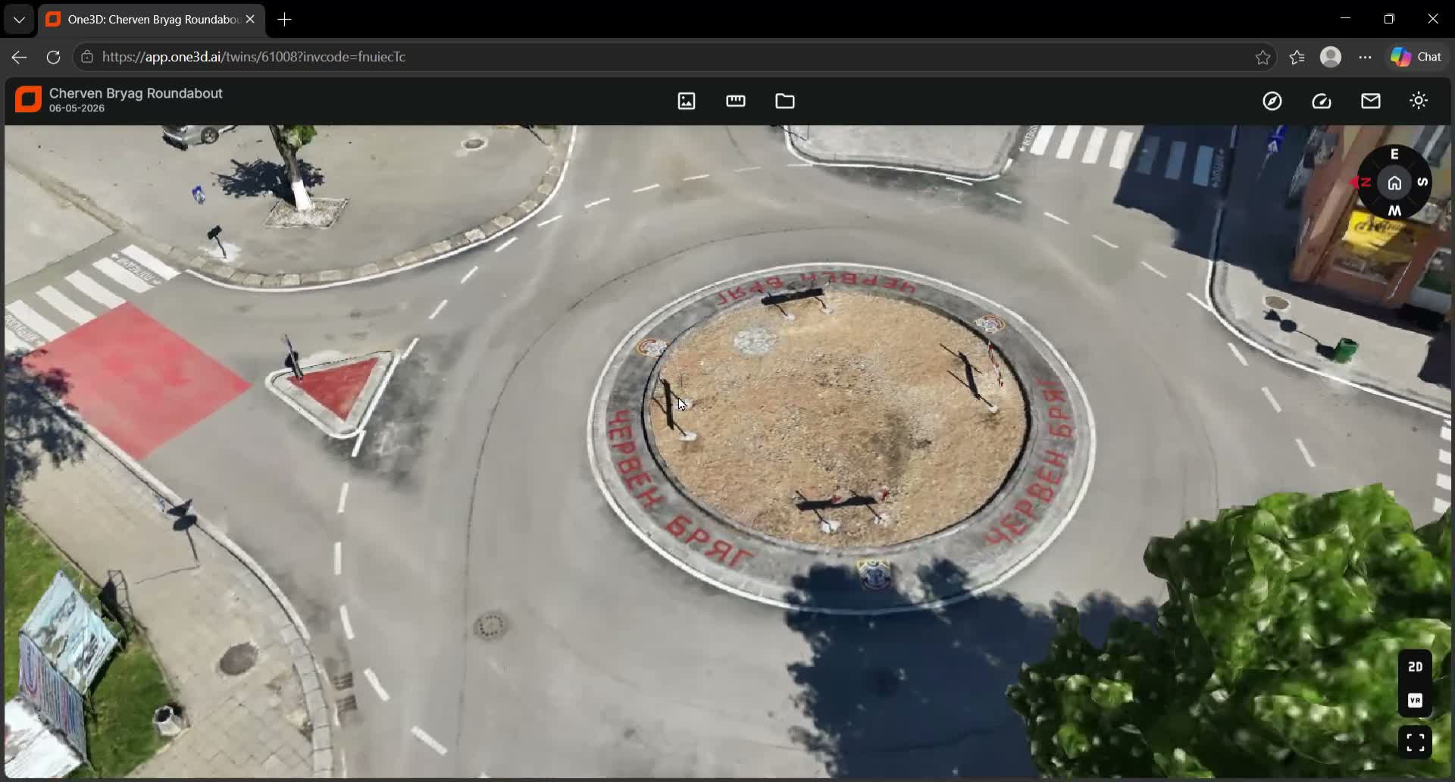The width and height of the screenshot is (1455, 782).
Task: Open the image gallery icon
Action: pyautogui.click(x=686, y=101)
